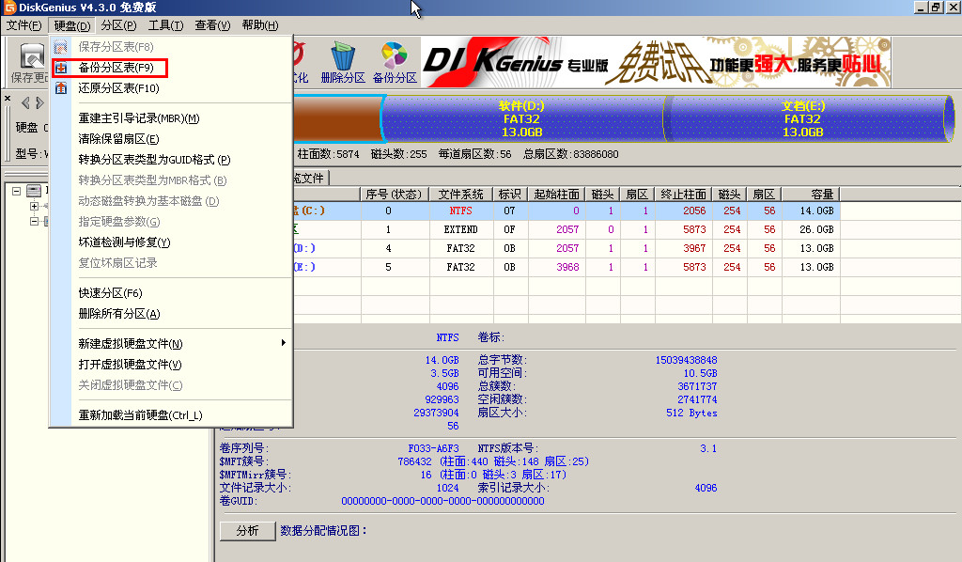
Task: Choose 备份分区表(F9) from the menu
Action: pos(116,68)
